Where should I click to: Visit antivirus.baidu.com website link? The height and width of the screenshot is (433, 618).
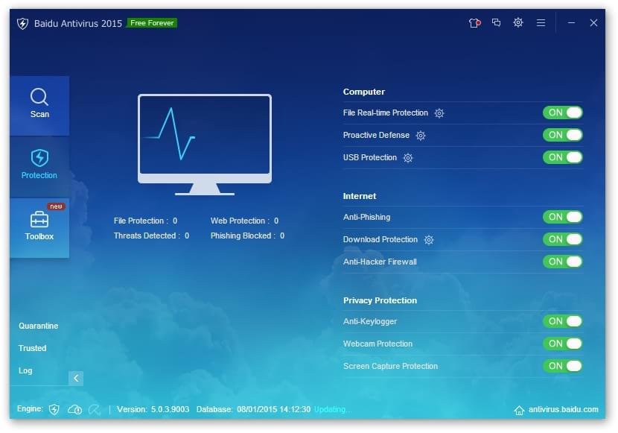[x=563, y=410]
